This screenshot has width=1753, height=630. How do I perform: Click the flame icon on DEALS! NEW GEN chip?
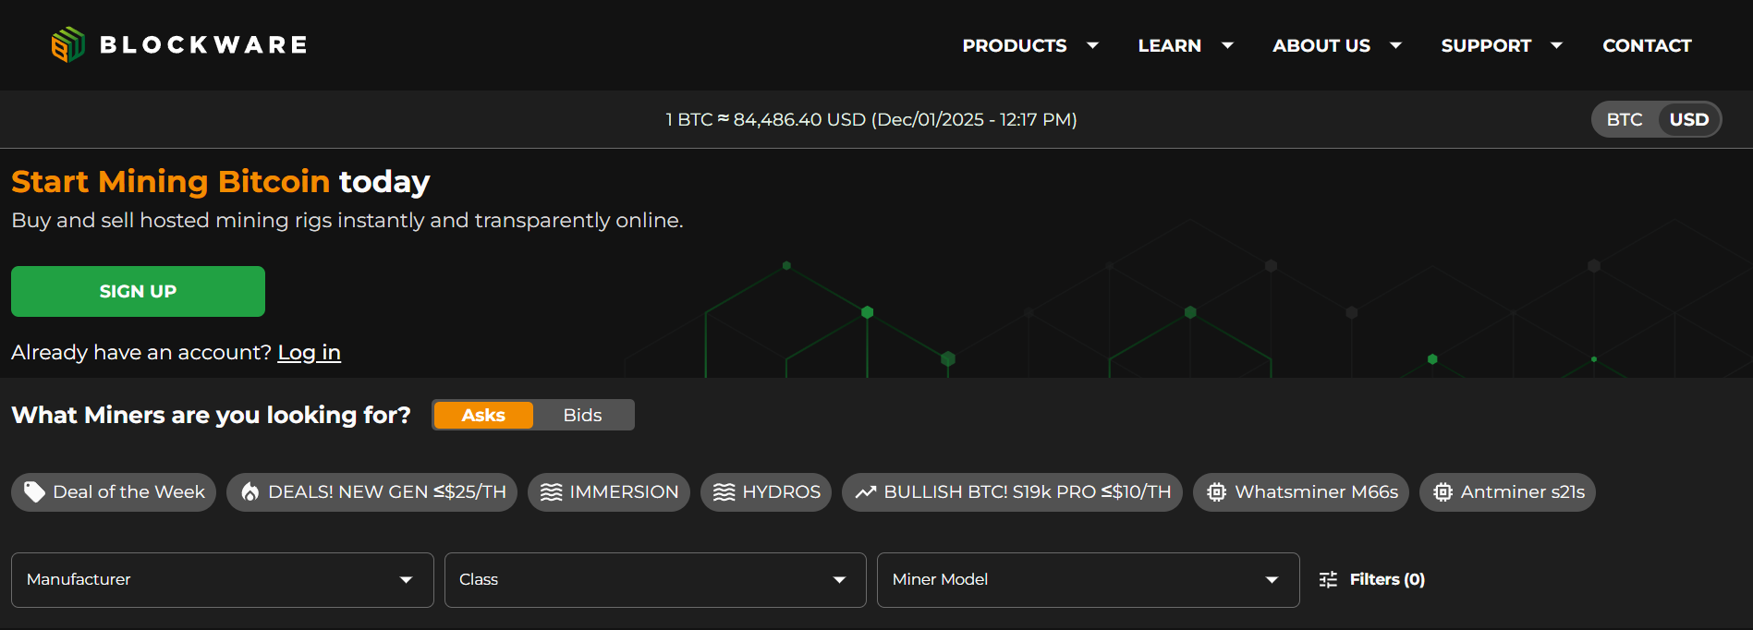(x=250, y=492)
